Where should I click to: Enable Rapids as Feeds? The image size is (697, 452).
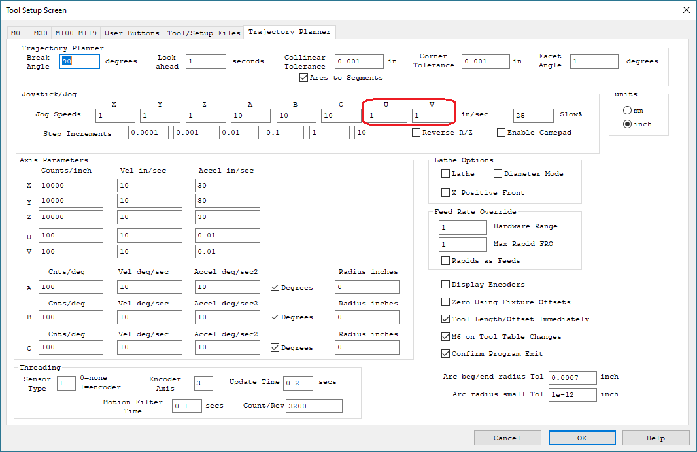(446, 260)
